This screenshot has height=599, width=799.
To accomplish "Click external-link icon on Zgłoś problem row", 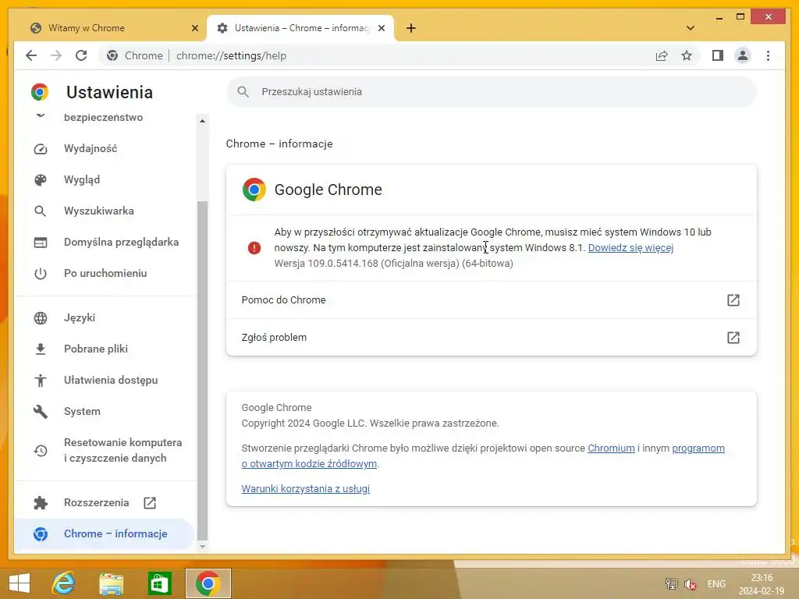I will click(x=733, y=337).
